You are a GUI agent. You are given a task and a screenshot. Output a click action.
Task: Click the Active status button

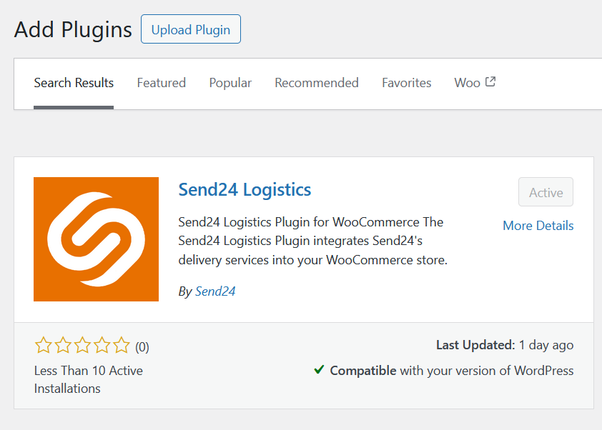tap(546, 192)
